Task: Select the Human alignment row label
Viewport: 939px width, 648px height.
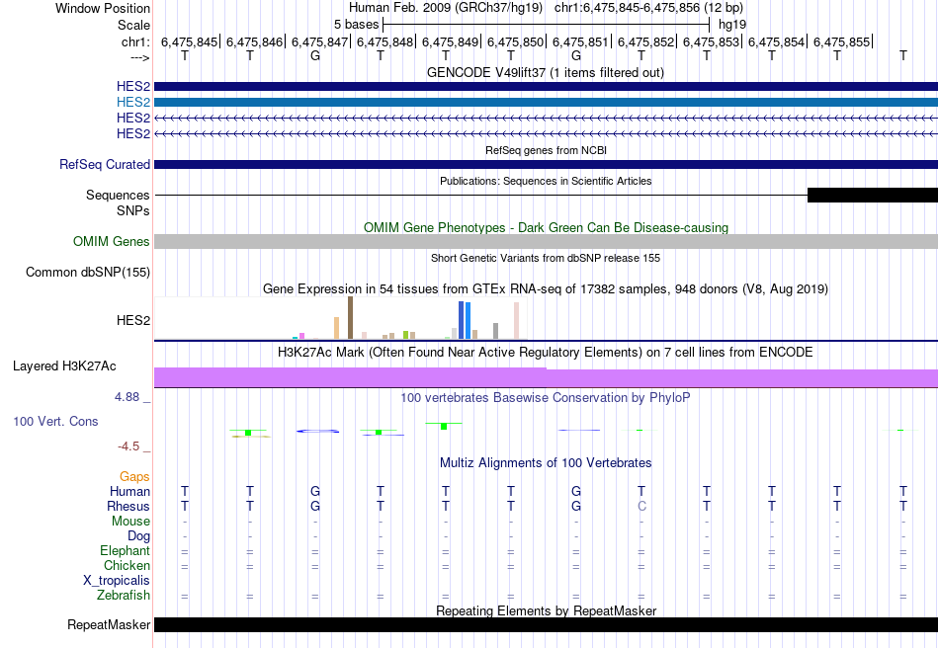Action: pyautogui.click(x=129, y=491)
